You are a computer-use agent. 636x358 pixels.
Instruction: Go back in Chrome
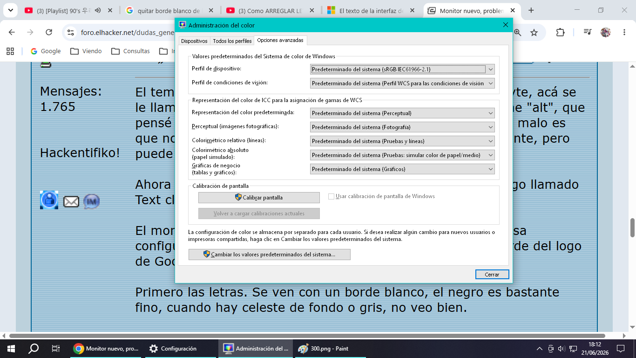point(12,32)
